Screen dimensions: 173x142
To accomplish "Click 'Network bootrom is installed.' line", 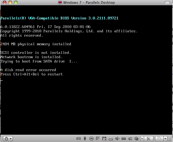I will [x=31, y=57].
